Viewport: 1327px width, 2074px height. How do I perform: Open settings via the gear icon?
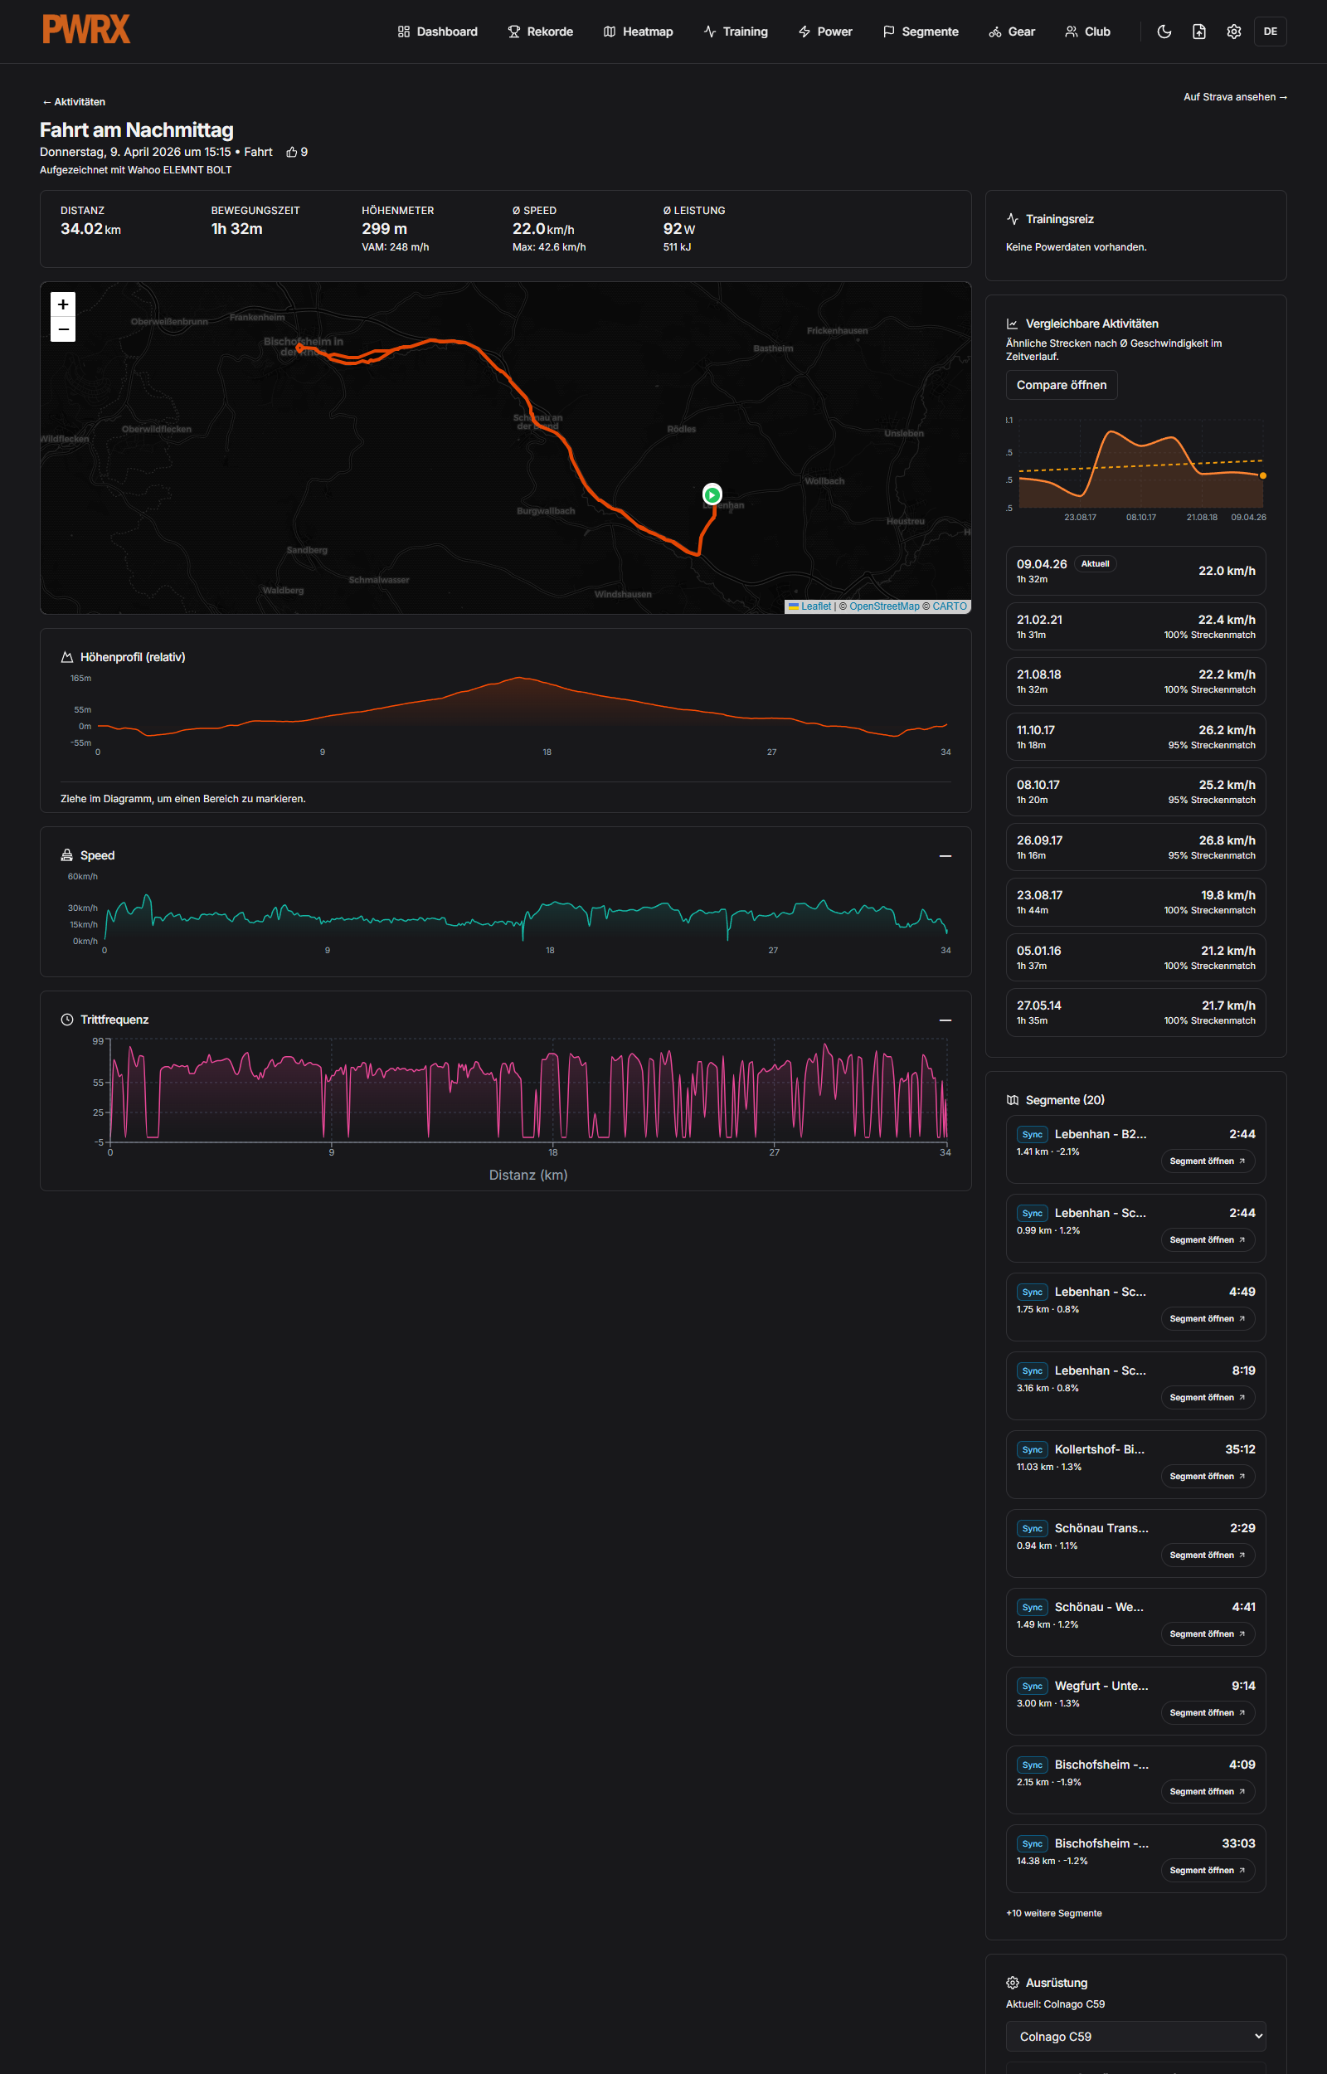click(x=1233, y=32)
